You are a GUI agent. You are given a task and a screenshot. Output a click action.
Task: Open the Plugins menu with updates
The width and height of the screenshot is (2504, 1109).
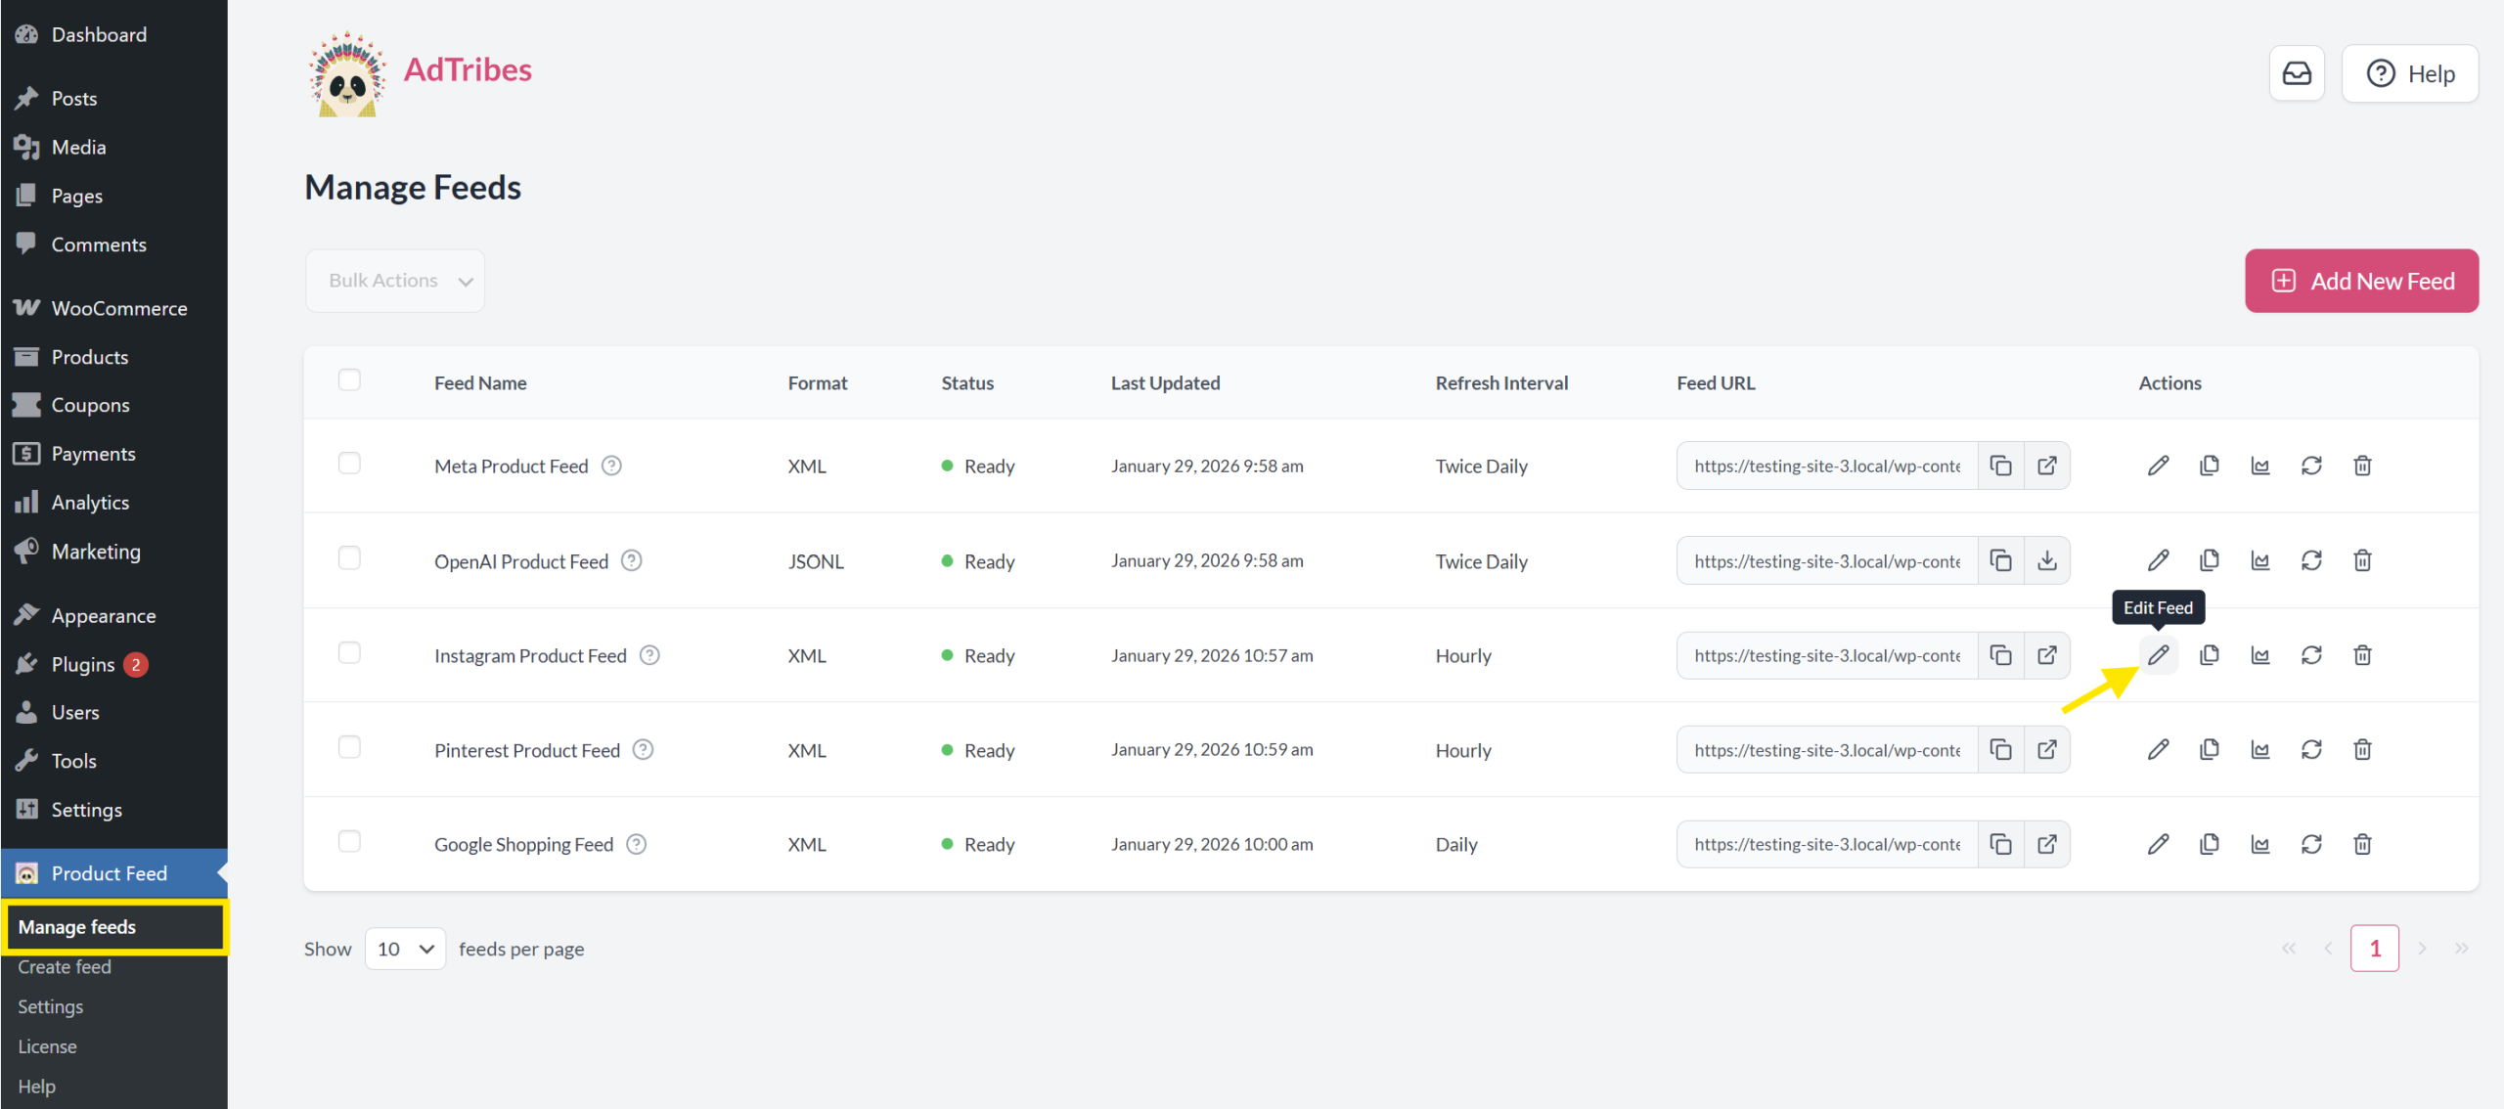83,664
